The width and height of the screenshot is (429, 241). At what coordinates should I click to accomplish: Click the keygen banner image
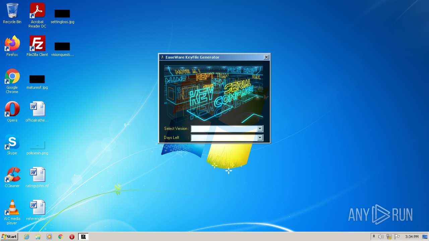click(x=213, y=94)
